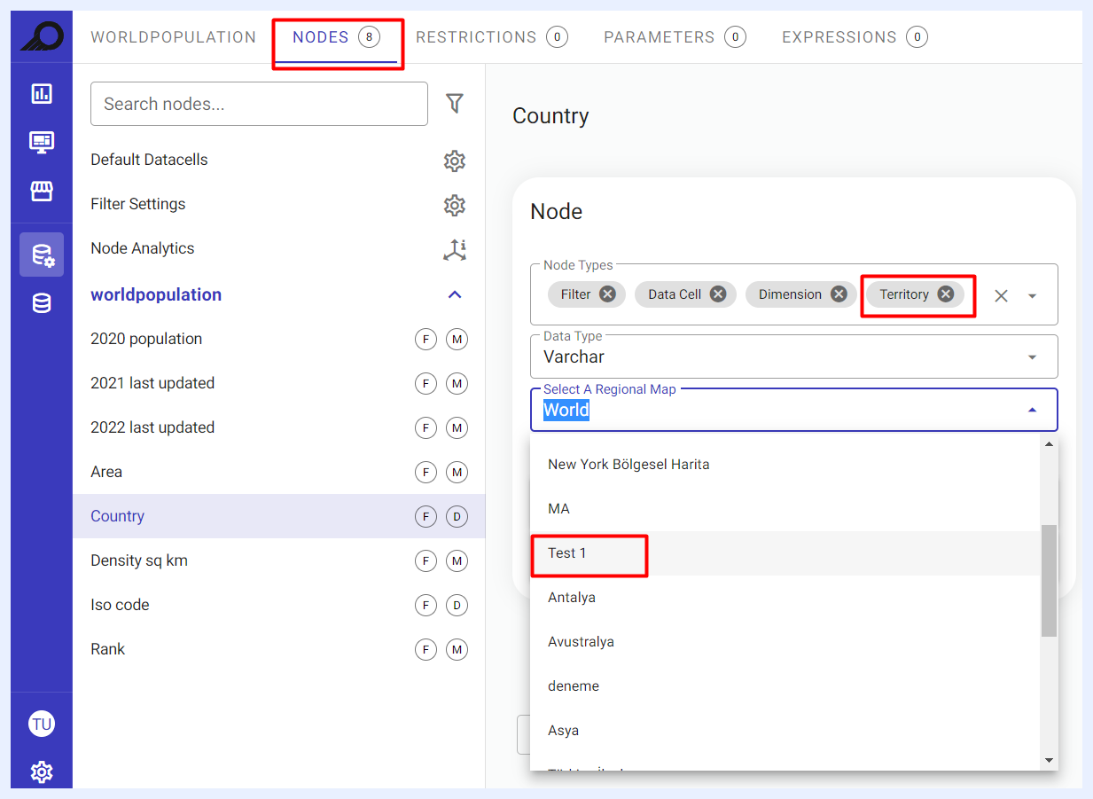The width and height of the screenshot is (1093, 799).
Task: Switch to the RESTRICTIONS tab
Action: [x=492, y=37]
